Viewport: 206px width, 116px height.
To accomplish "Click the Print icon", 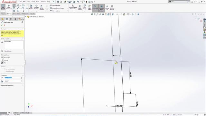I will 74,2.
